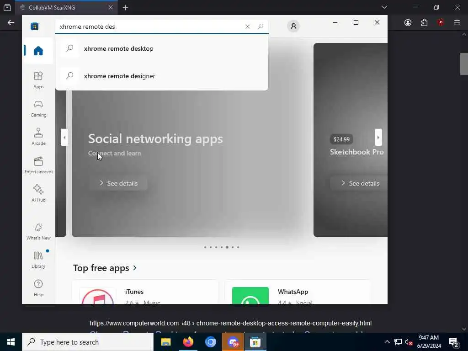Open Firefox from the taskbar

click(x=188, y=342)
